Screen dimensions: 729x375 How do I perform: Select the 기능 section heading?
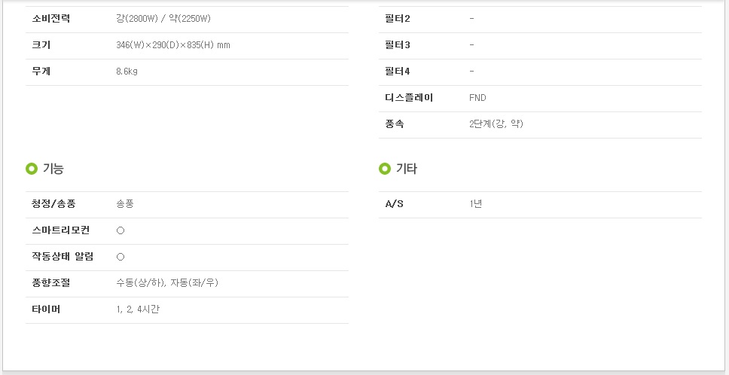pyautogui.click(x=53, y=169)
